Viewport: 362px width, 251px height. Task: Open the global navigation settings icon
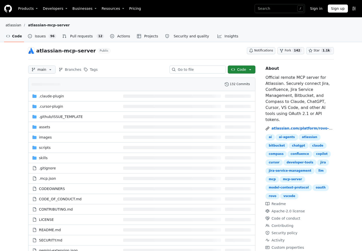click(354, 9)
